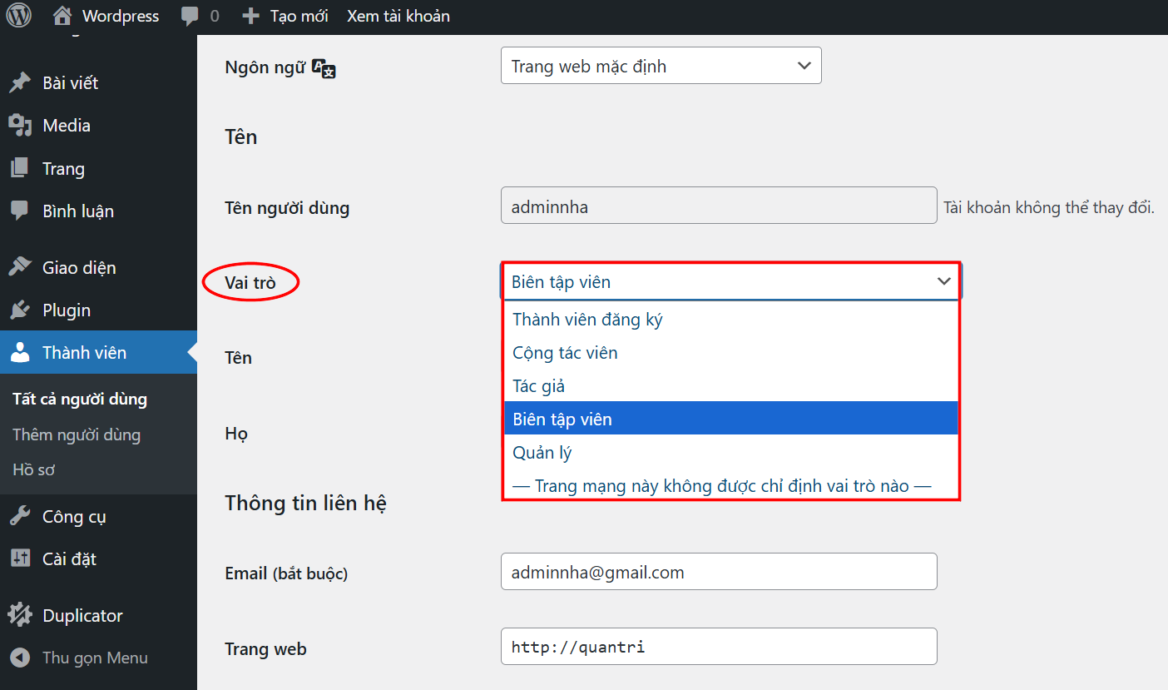Select Quản lý in the Vai trò dropdown

542,452
